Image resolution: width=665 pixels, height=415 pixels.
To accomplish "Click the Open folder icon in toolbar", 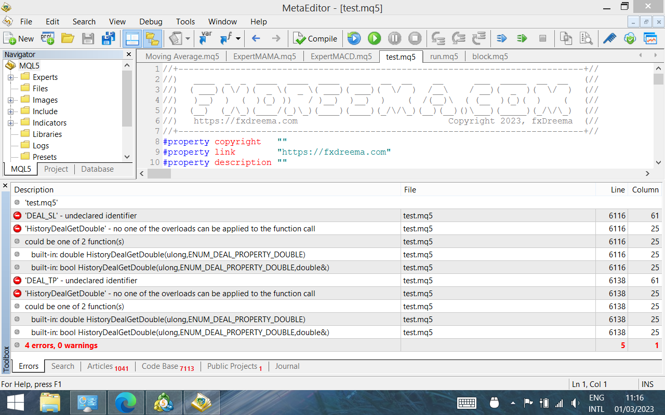I will click(68, 38).
